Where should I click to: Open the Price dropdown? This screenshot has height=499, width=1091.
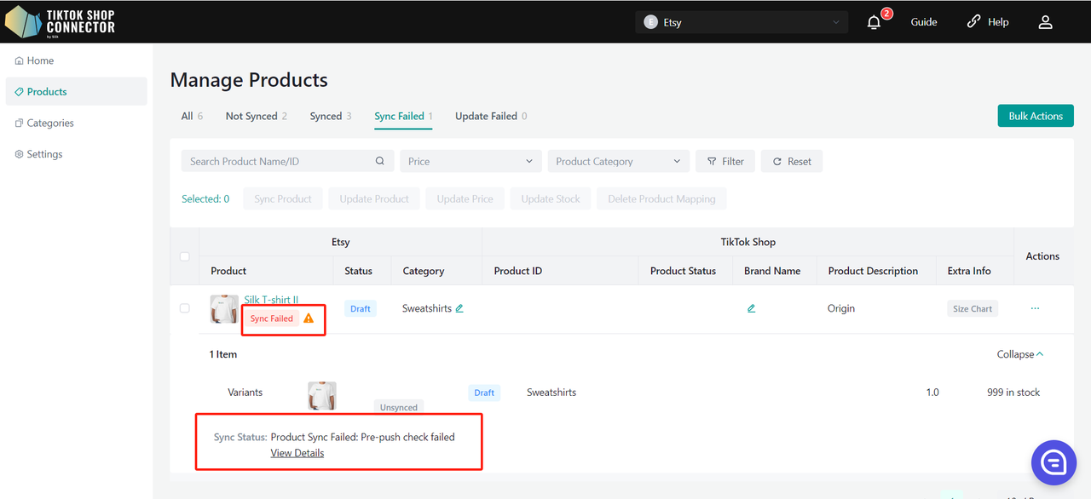pyautogui.click(x=470, y=161)
